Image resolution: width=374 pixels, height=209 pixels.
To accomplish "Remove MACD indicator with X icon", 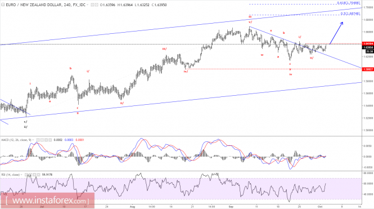I will click(x=50, y=140).
